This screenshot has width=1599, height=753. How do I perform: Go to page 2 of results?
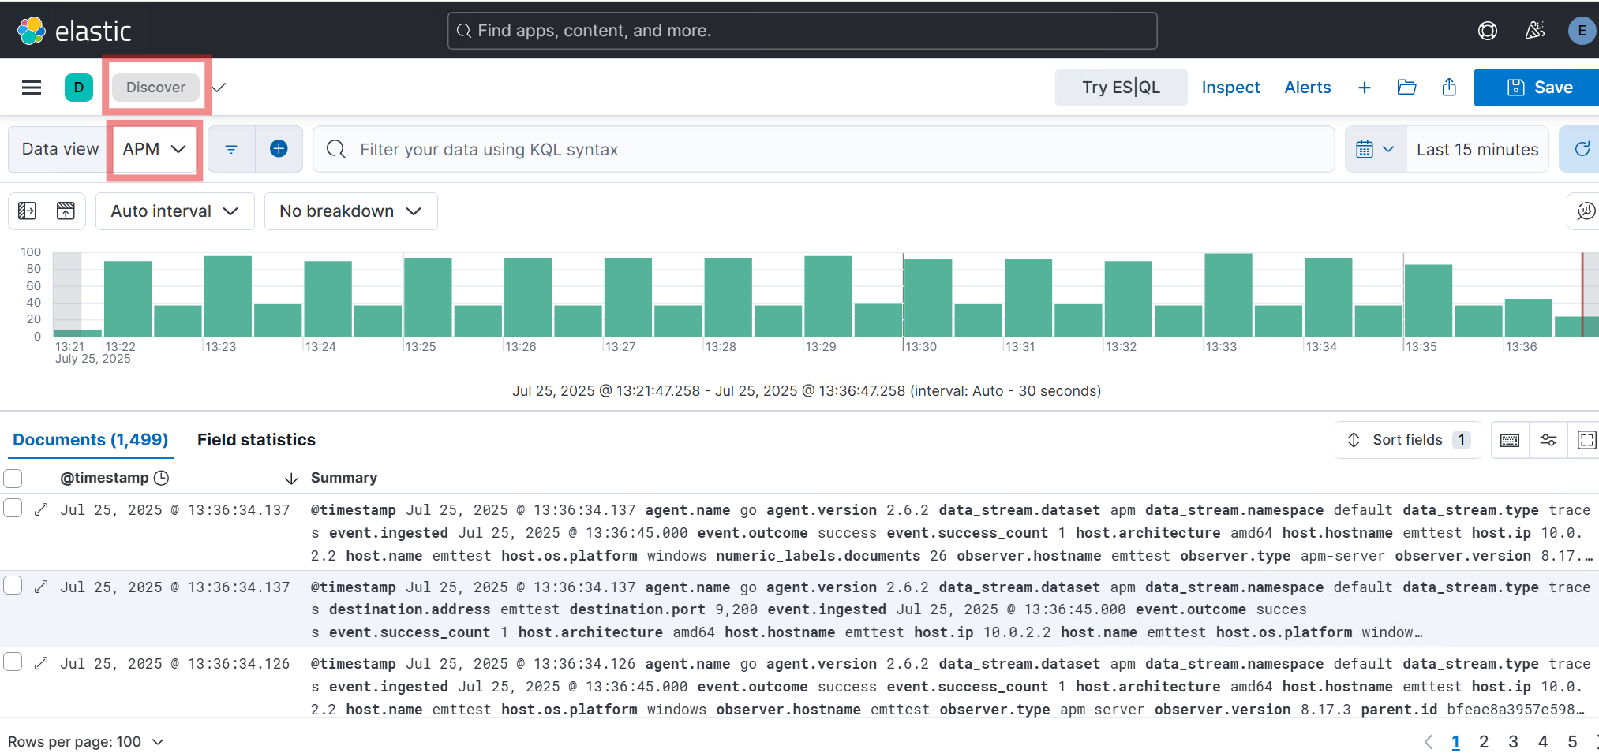tap(1484, 741)
